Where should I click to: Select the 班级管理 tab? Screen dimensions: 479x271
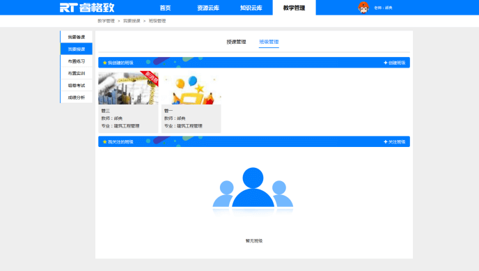click(269, 42)
